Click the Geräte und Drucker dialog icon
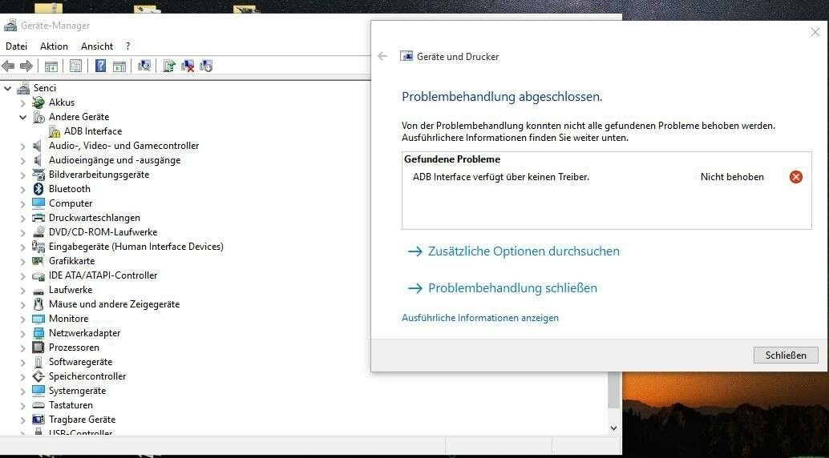This screenshot has width=829, height=458. point(406,56)
